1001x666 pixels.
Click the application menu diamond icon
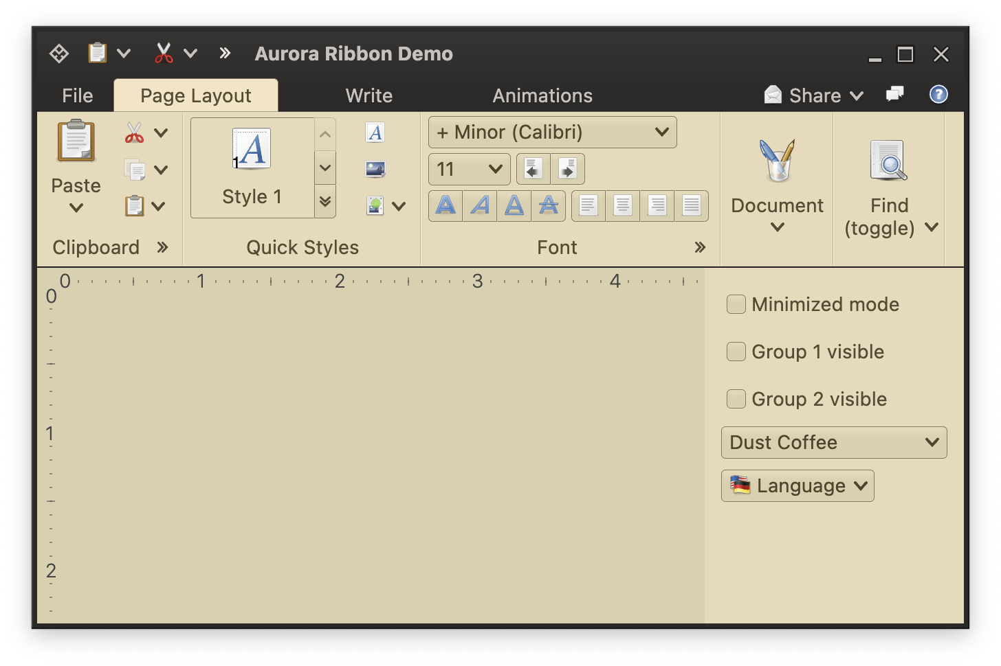pos(59,54)
